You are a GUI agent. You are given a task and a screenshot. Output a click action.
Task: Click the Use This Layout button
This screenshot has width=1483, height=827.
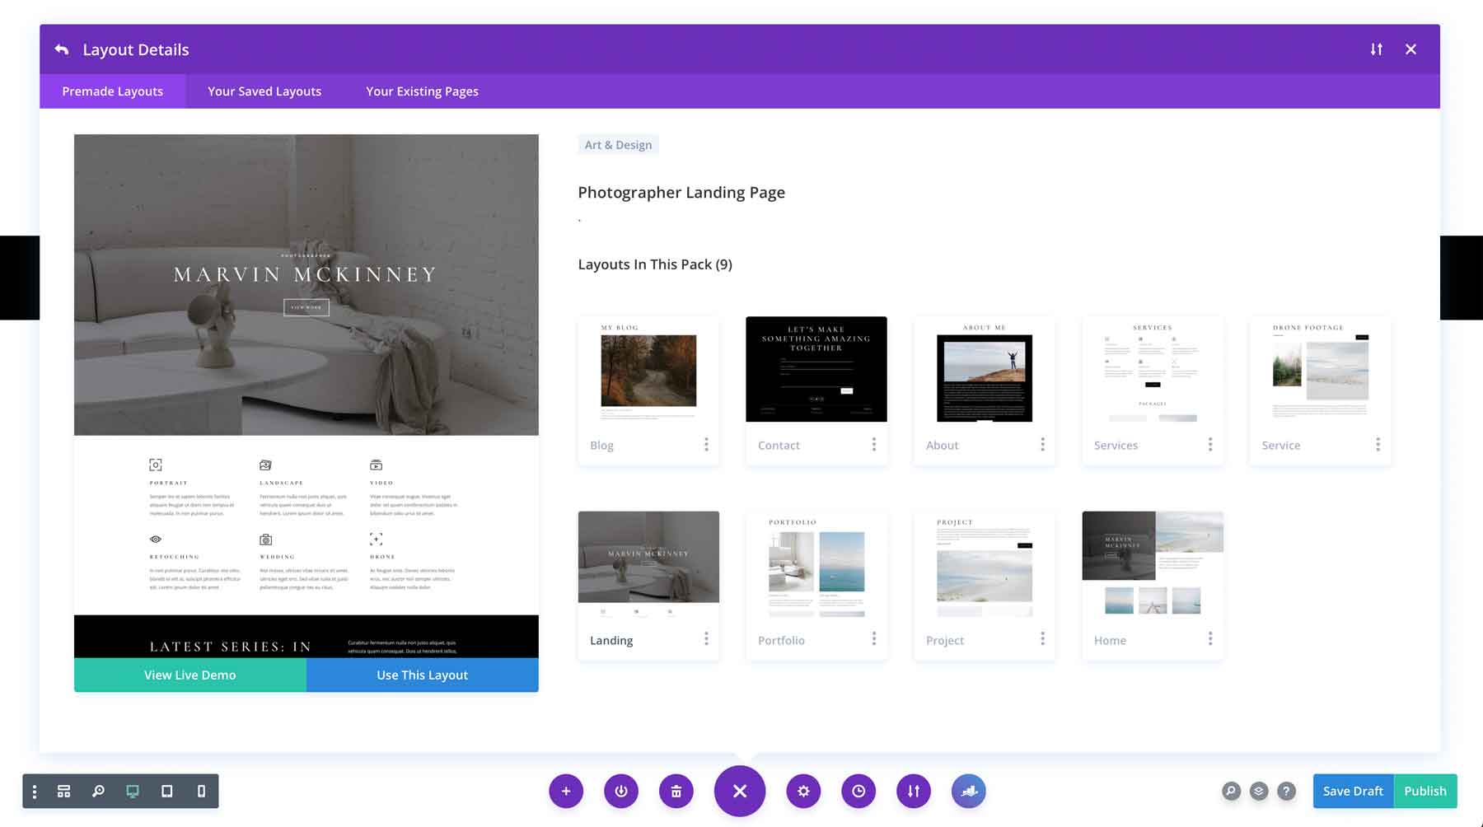tap(422, 675)
